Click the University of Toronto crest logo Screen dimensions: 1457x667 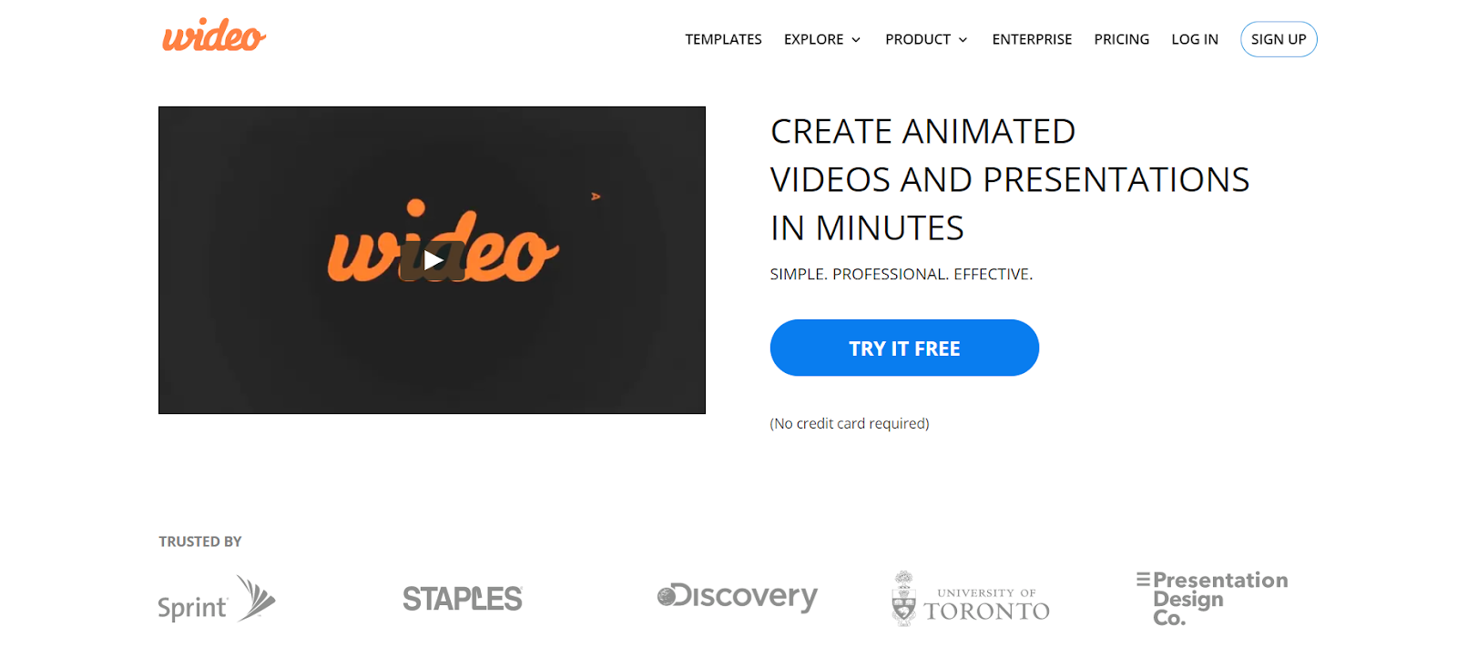(903, 598)
